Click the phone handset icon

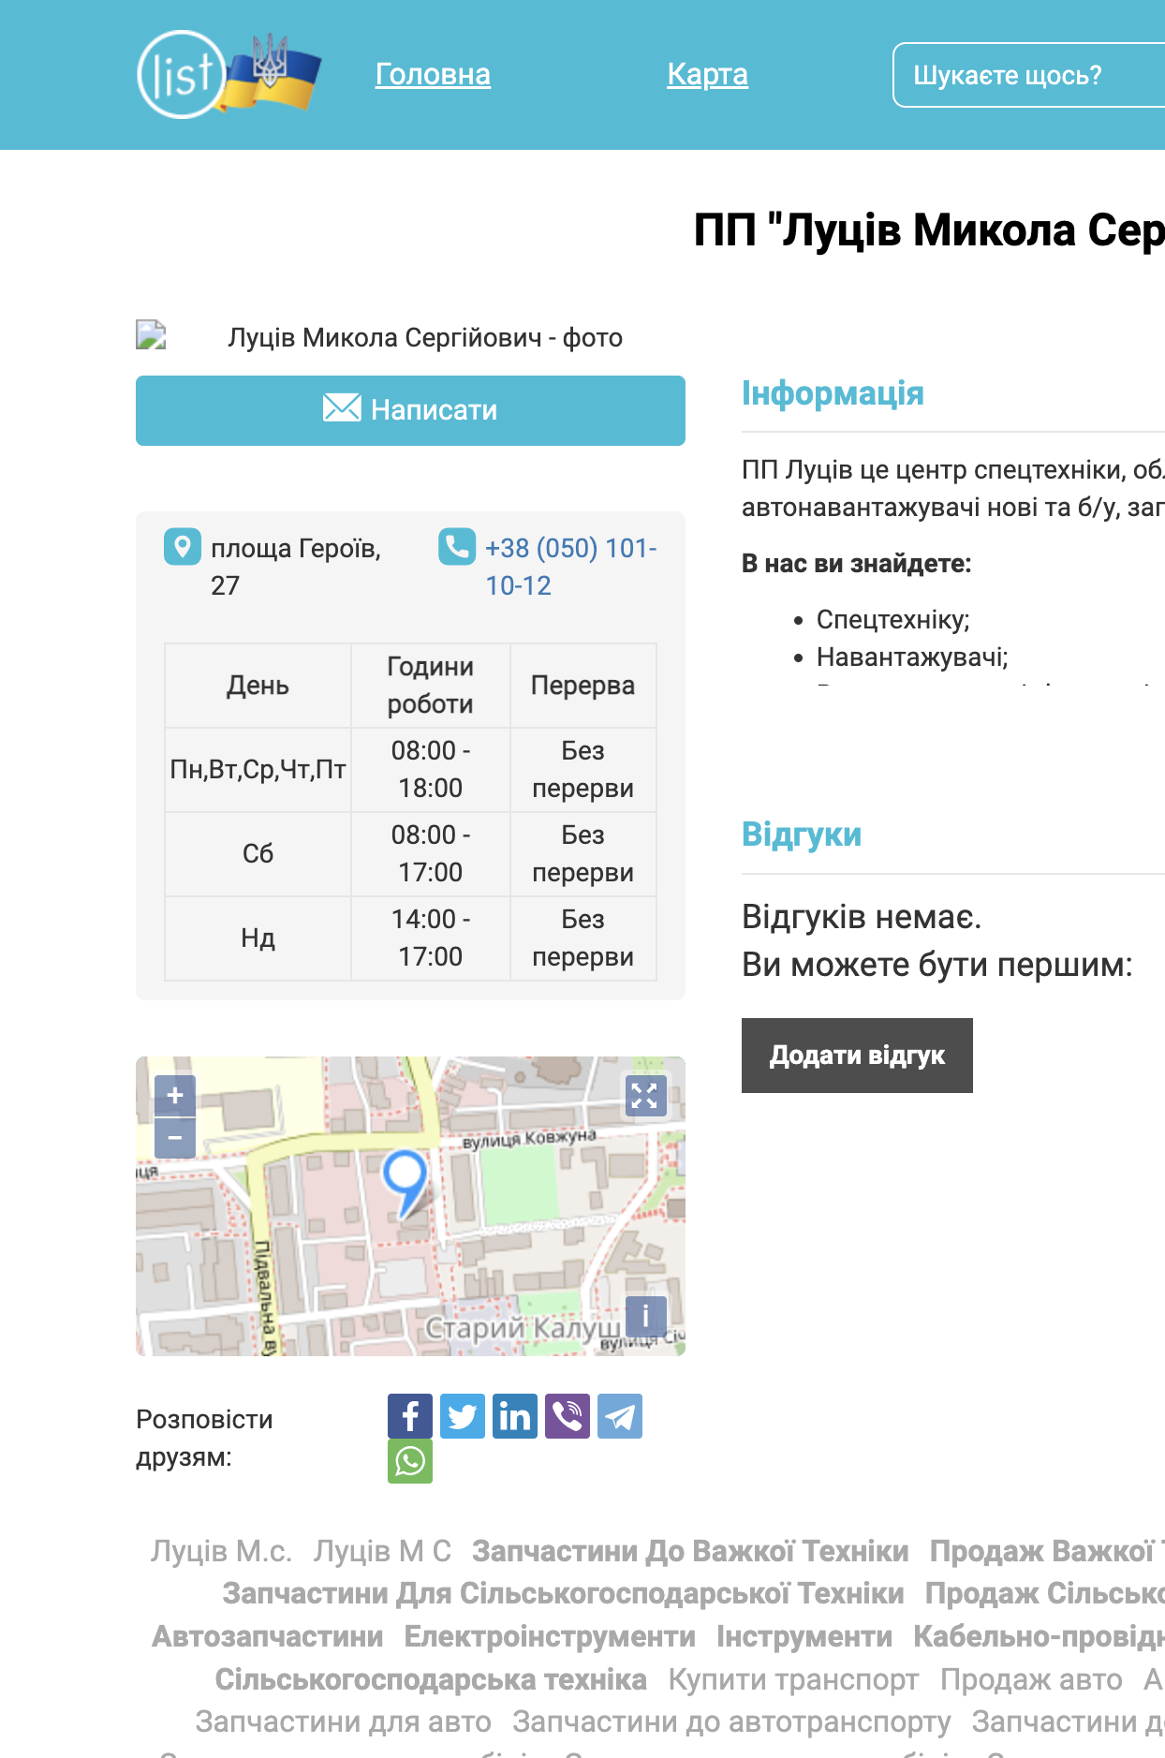[457, 547]
